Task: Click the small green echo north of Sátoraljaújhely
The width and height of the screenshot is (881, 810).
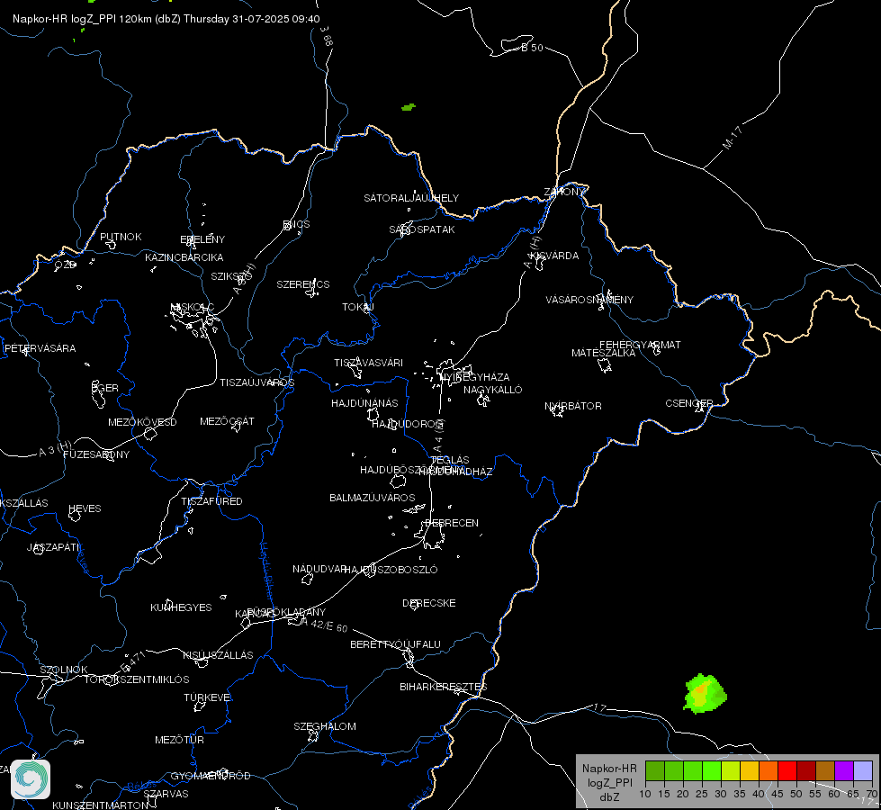Action: click(409, 107)
